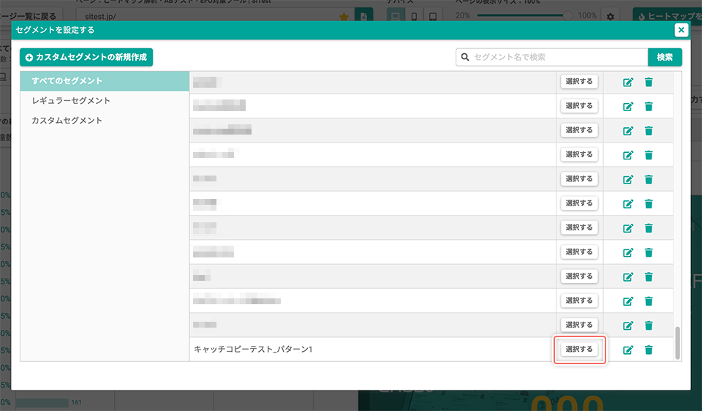Screen dimensions: 702x411
Task: Edit the キャッチコピーテスト_パターン1 segment
Action: point(628,350)
